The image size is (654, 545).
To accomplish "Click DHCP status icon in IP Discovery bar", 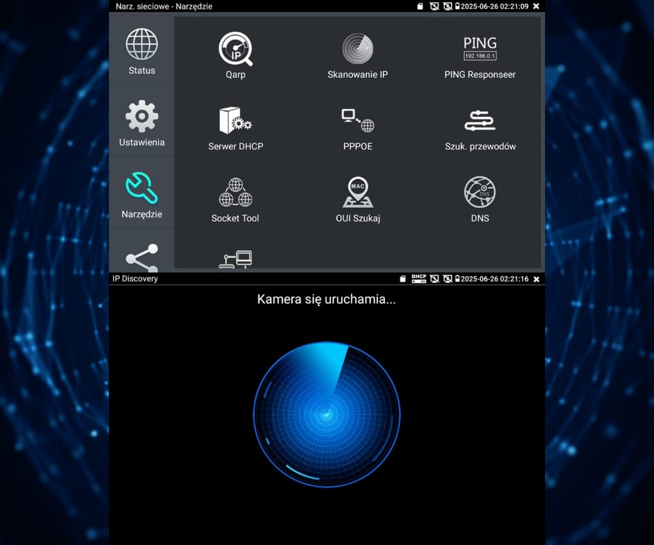I will coord(418,279).
